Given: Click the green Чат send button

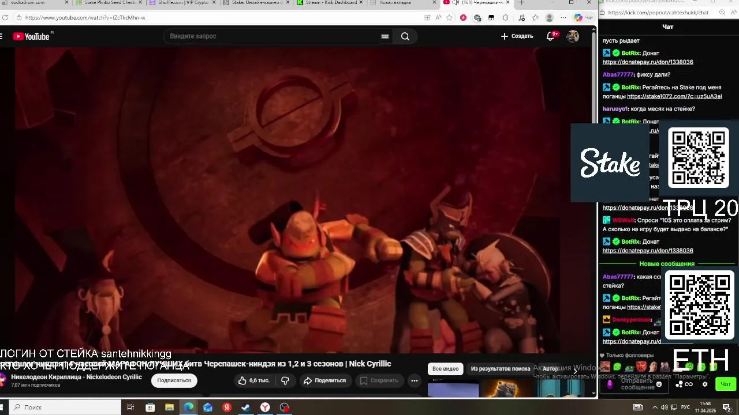Looking at the screenshot, I should pos(726,384).
